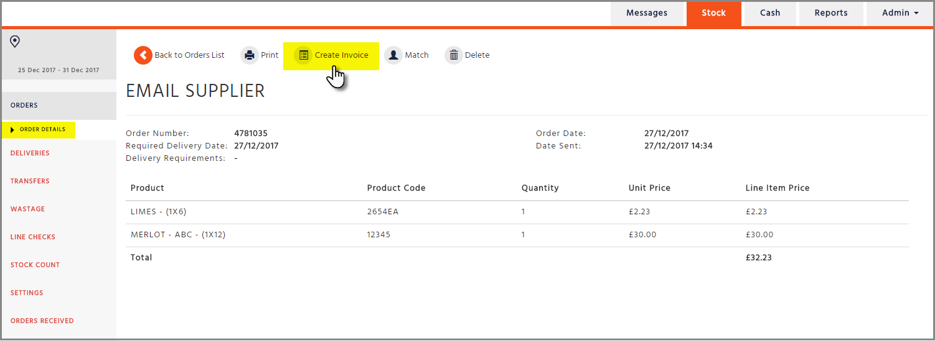
Task: Open Transfers in the sidebar
Action: tap(30, 181)
